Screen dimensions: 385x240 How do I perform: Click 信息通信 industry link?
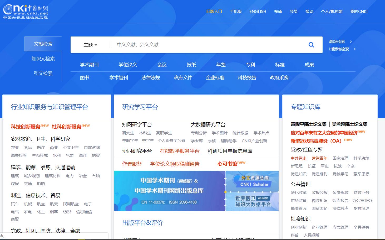point(84,212)
